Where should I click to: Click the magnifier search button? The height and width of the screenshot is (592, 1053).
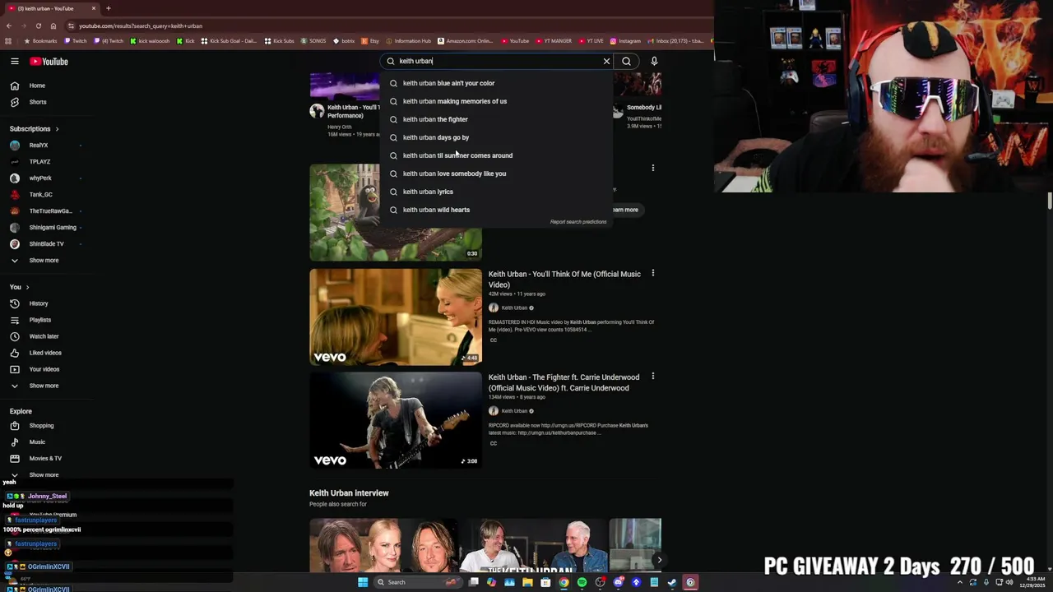tap(626, 61)
